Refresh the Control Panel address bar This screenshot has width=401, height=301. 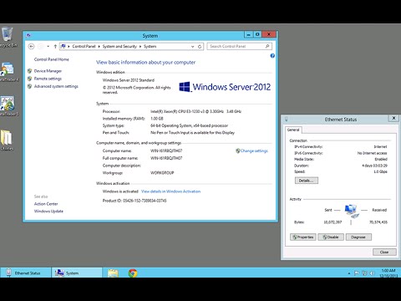[200, 47]
